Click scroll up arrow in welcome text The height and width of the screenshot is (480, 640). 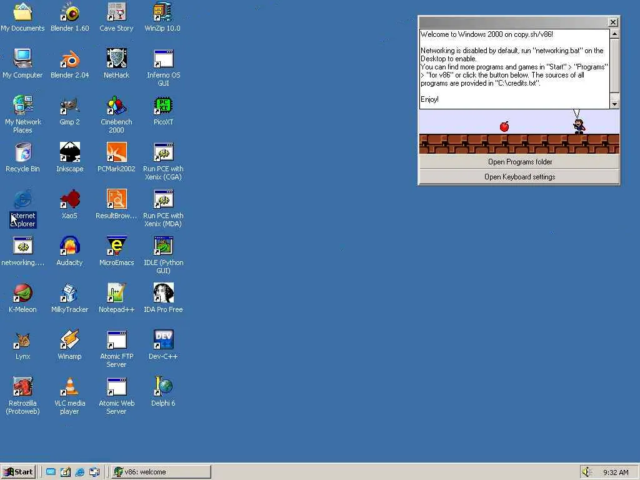click(615, 34)
